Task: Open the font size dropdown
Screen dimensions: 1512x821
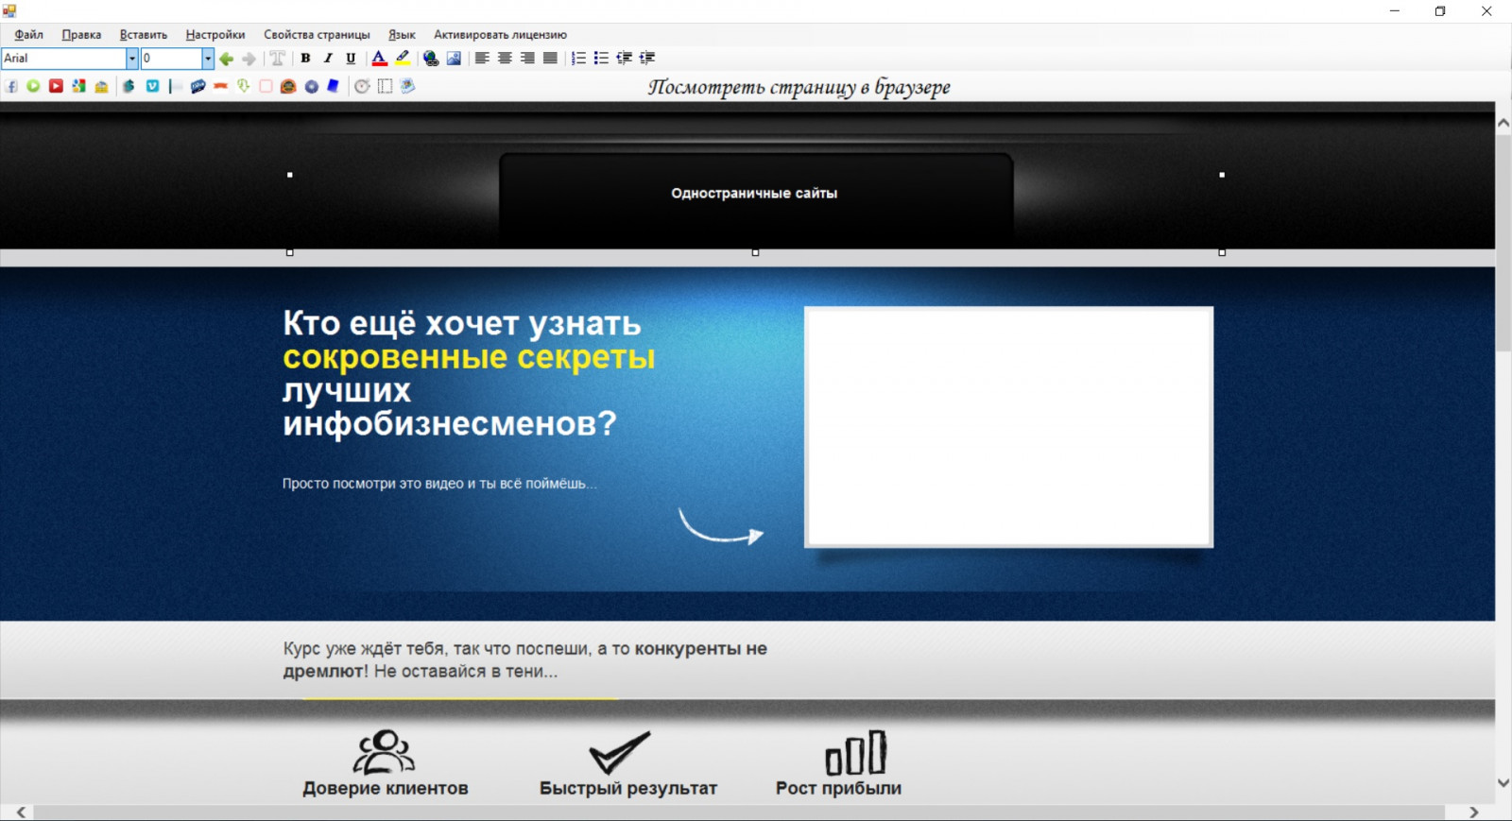Action: (x=208, y=59)
